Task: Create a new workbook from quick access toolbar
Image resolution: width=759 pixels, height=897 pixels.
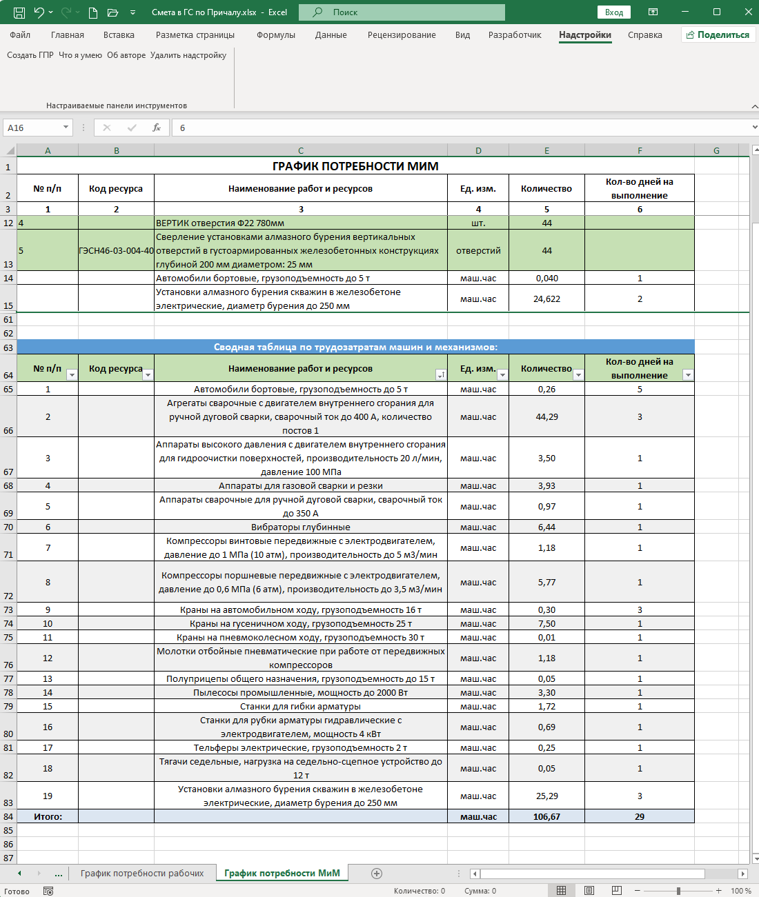Action: (x=93, y=12)
